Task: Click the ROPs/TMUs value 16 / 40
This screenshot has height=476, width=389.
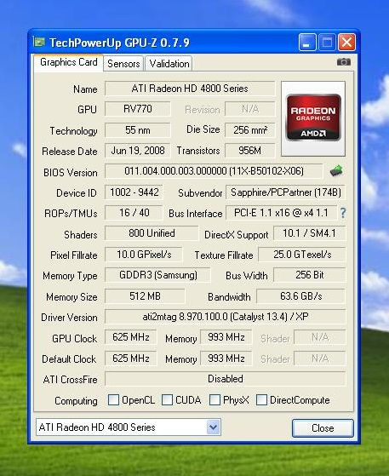Action: [134, 213]
